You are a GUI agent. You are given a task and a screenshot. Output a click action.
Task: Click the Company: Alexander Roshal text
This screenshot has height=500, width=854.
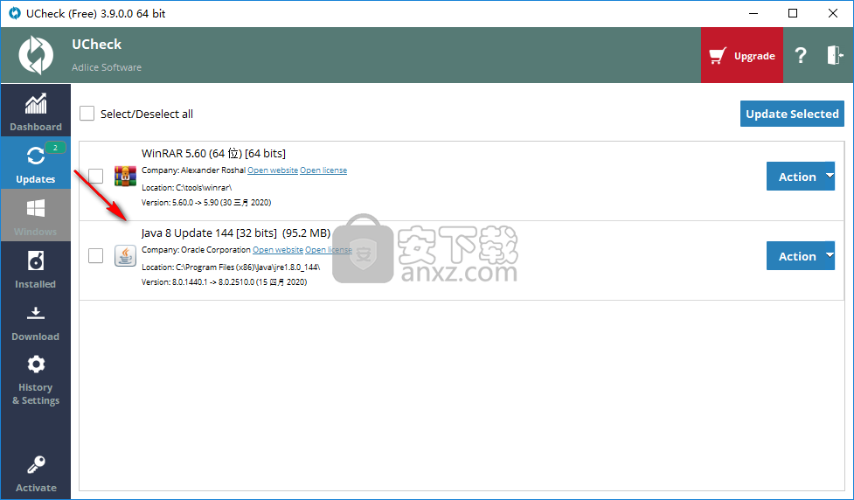point(193,170)
